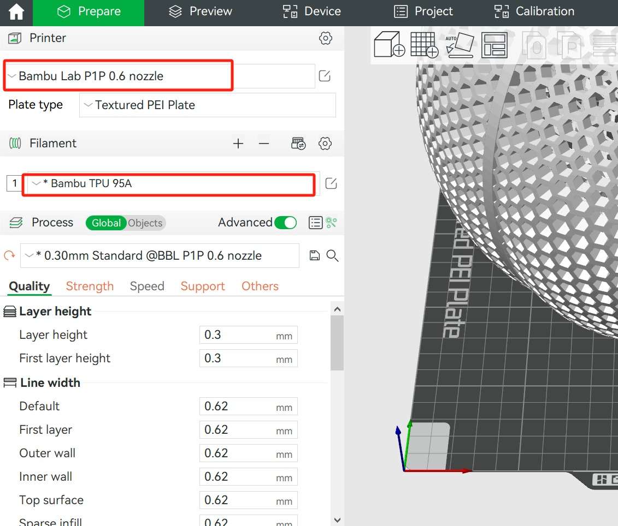Open the Bambu TPU 95A filament dropdown

coord(168,184)
